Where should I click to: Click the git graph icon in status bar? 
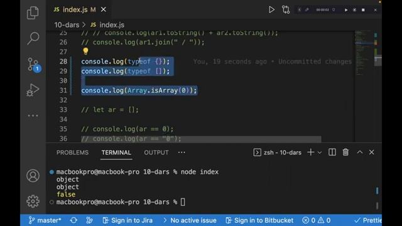[x=89, y=220]
